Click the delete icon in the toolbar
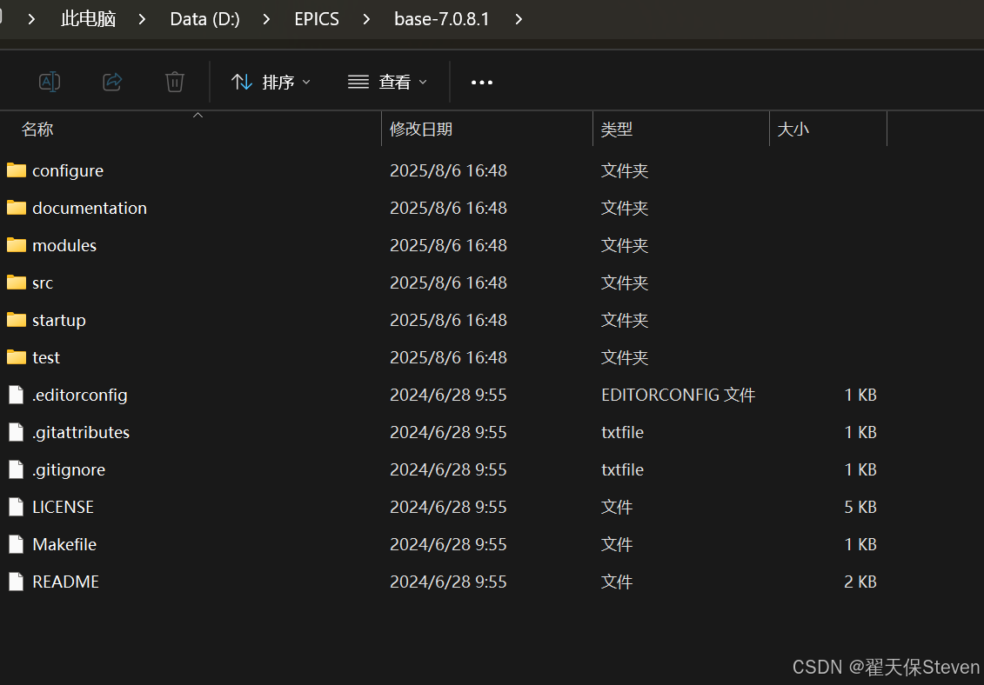984x685 pixels. click(x=175, y=82)
